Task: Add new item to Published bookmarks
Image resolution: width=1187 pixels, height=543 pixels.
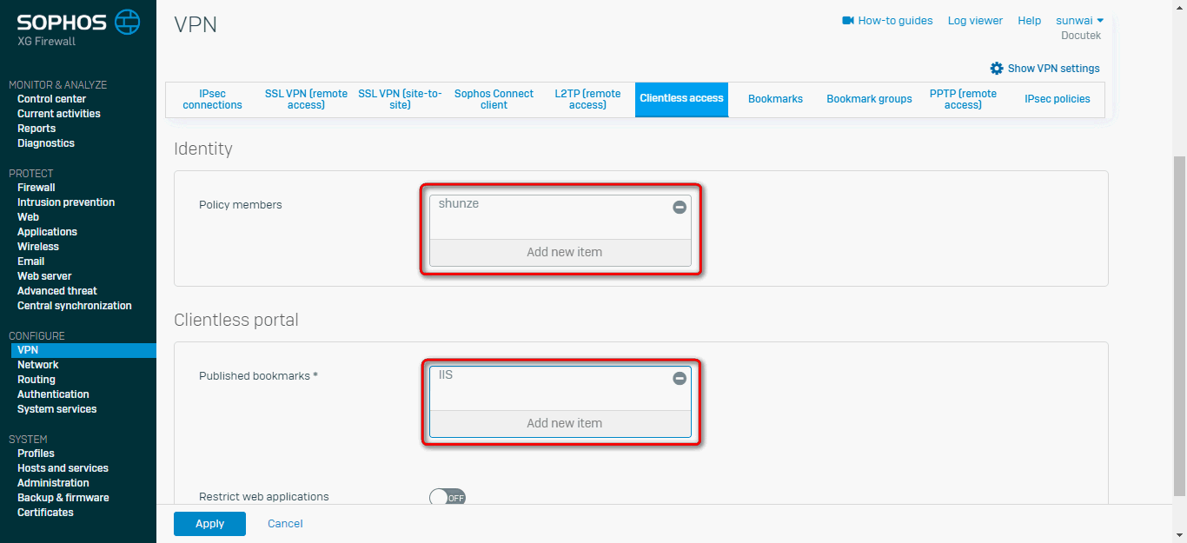Action: tap(560, 423)
